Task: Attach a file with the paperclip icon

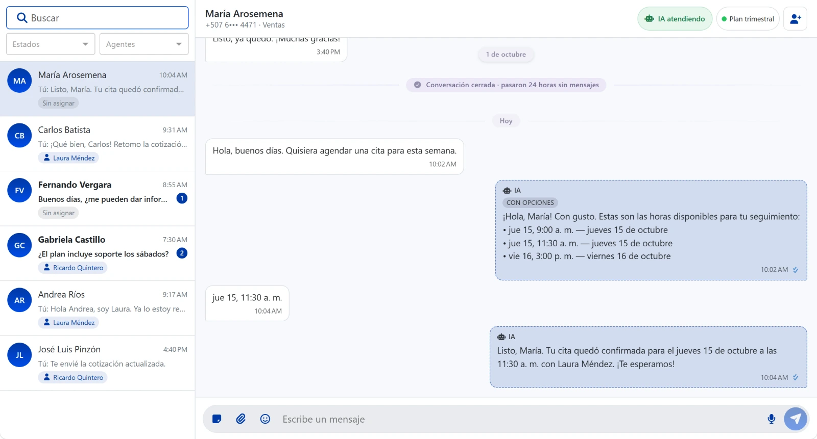Action: click(241, 419)
